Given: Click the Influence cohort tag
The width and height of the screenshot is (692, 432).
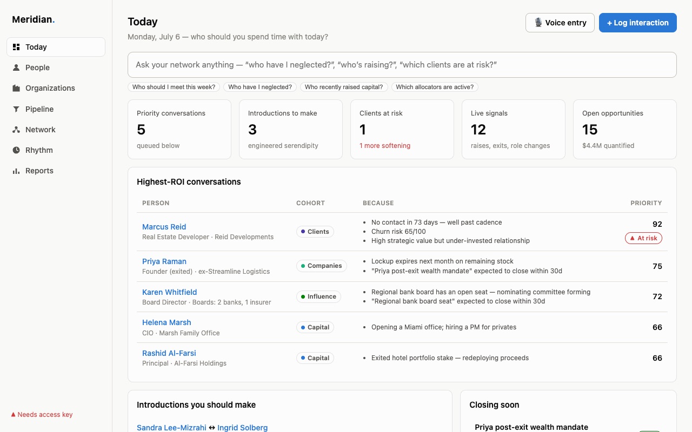Looking at the screenshot, I should click(x=318, y=296).
